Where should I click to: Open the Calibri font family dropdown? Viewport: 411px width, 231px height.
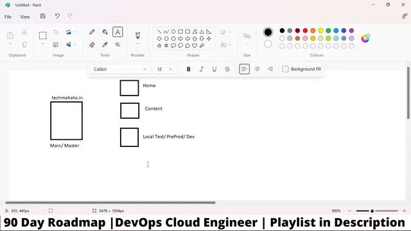[120, 69]
